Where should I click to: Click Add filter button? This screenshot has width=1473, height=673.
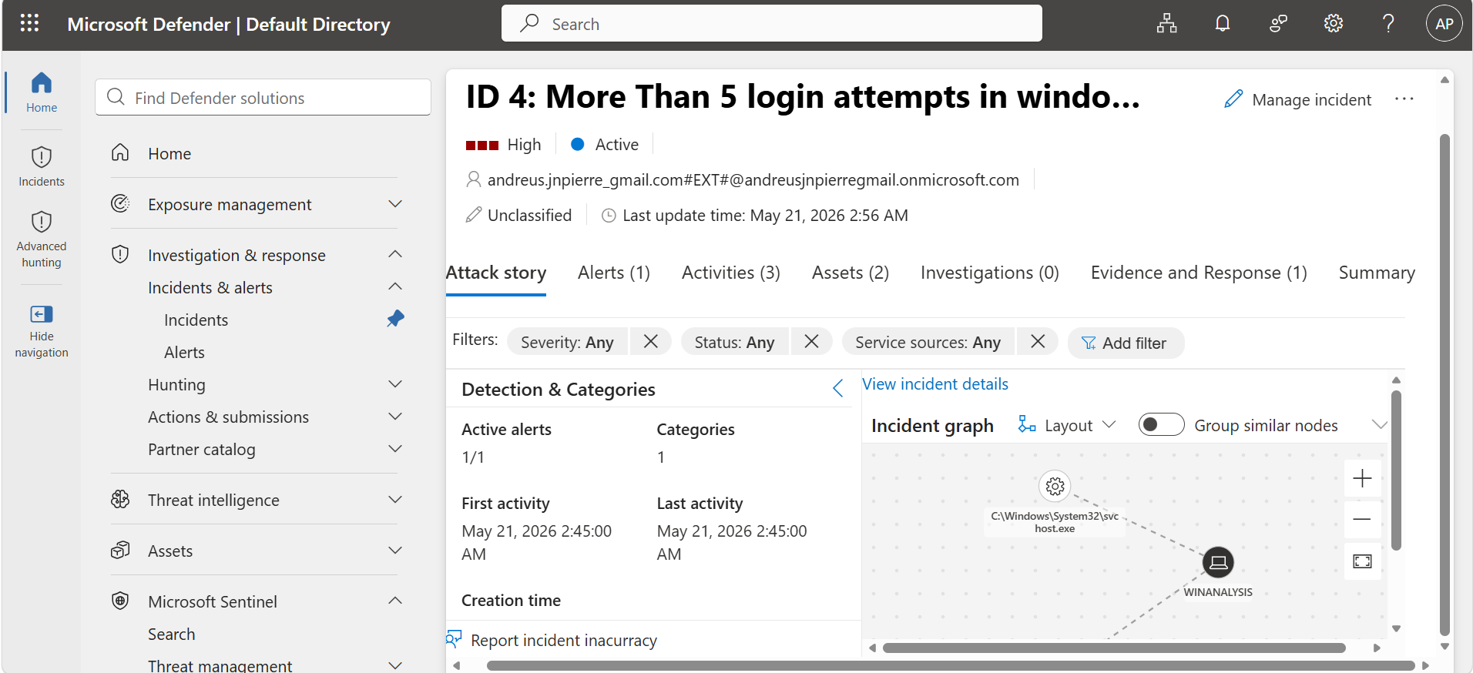click(x=1126, y=343)
